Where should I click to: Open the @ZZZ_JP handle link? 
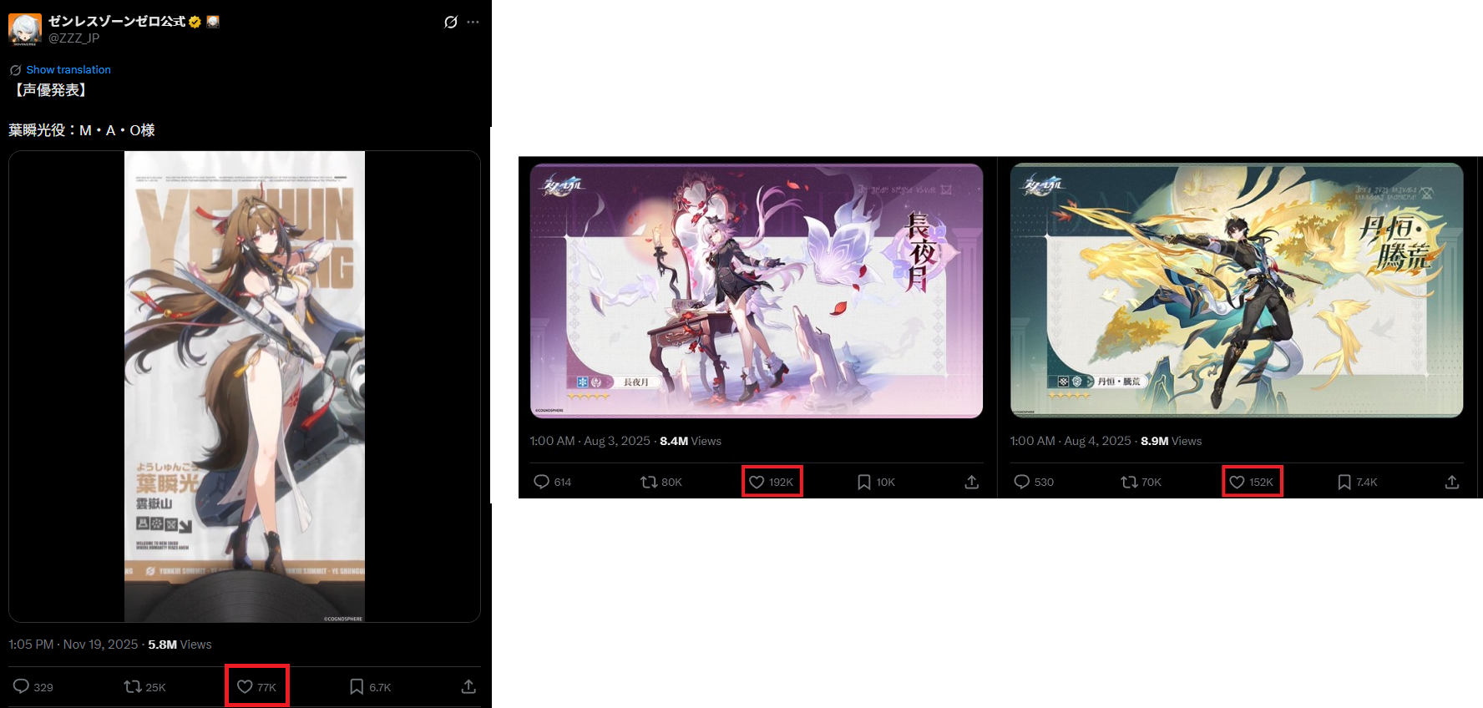coord(73,38)
